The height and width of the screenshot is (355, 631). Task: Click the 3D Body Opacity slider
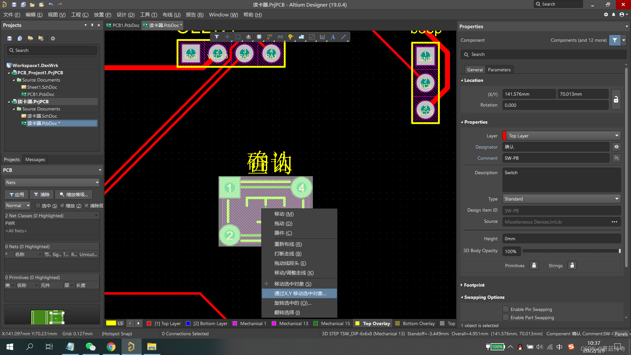coord(571,251)
